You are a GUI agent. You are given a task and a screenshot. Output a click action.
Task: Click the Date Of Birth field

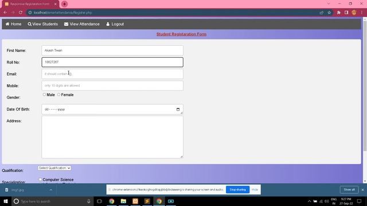(x=112, y=109)
